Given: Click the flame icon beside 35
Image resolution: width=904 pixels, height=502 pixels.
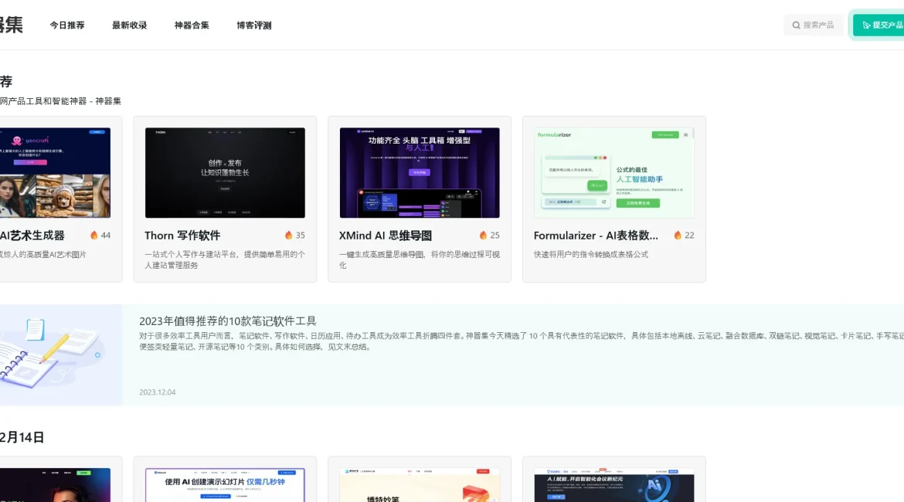Looking at the screenshot, I should tap(288, 235).
